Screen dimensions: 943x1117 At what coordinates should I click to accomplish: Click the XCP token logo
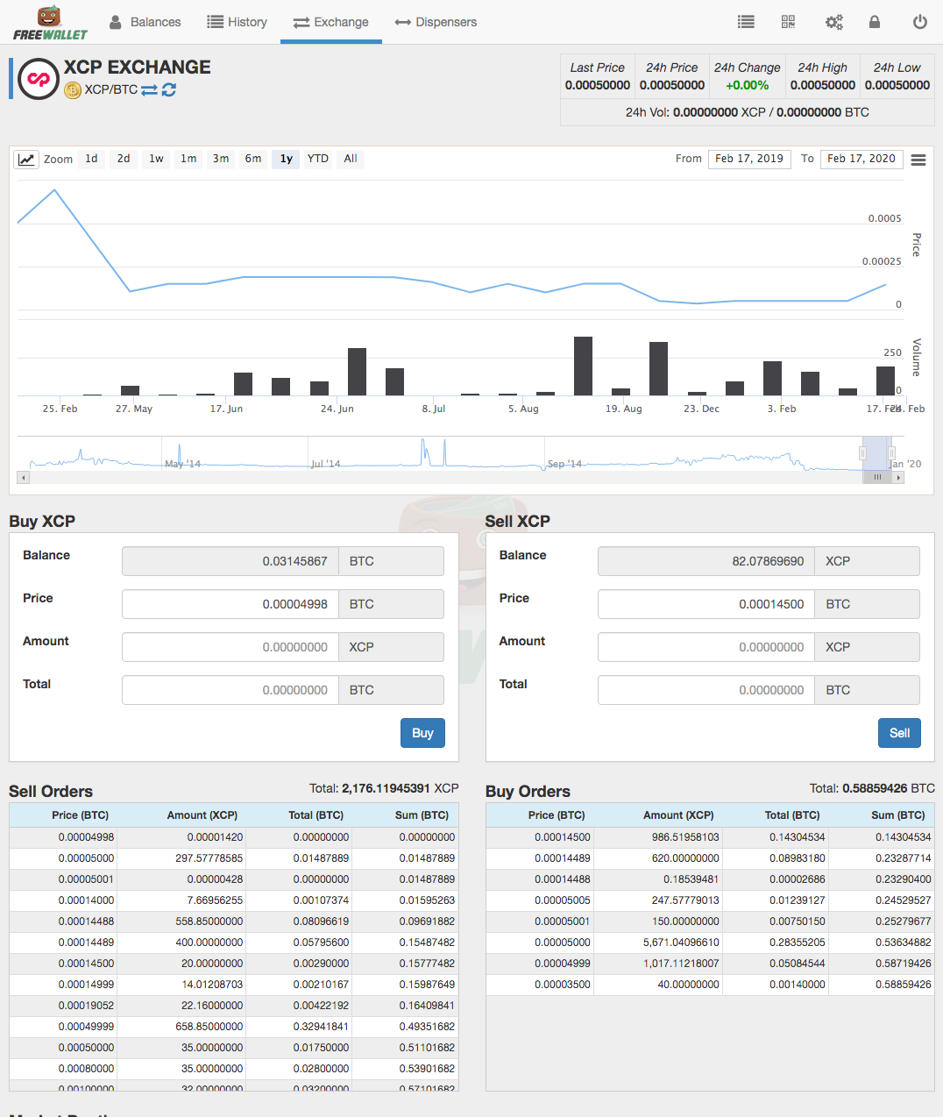tap(39, 79)
